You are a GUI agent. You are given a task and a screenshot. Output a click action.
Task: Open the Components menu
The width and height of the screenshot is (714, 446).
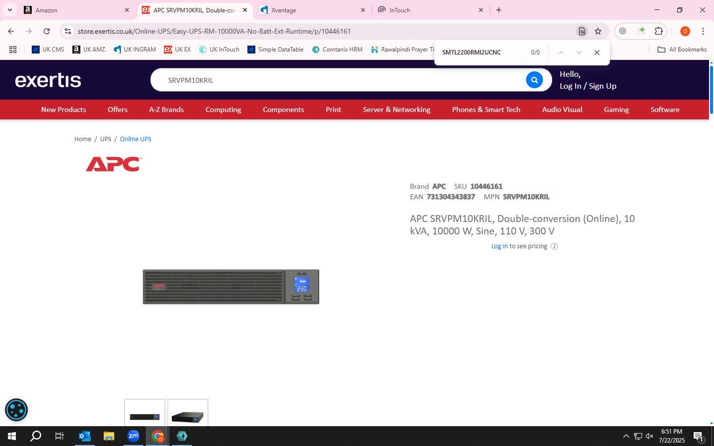tap(283, 110)
